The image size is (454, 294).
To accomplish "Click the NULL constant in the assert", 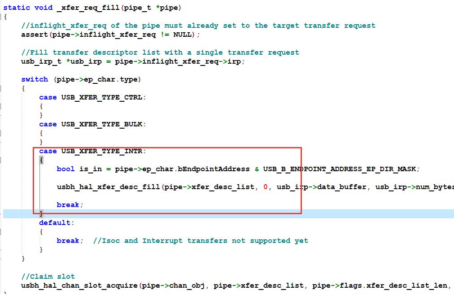I will click(182, 35).
